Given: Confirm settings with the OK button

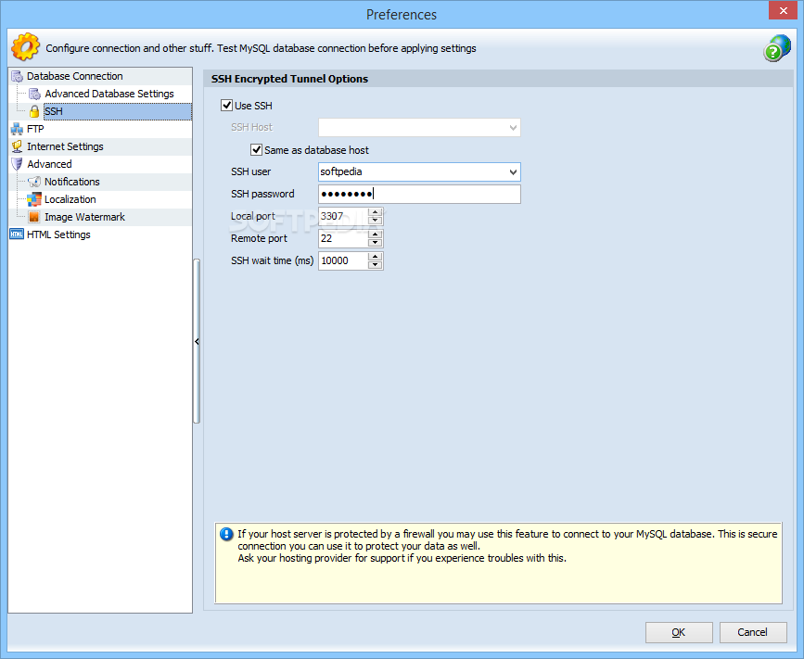Looking at the screenshot, I should [679, 632].
